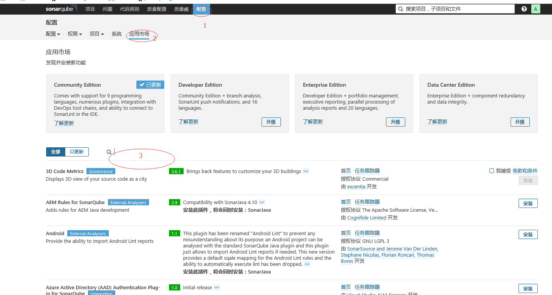
Task: Upgrade to Data Center Edition
Action: pos(520,122)
